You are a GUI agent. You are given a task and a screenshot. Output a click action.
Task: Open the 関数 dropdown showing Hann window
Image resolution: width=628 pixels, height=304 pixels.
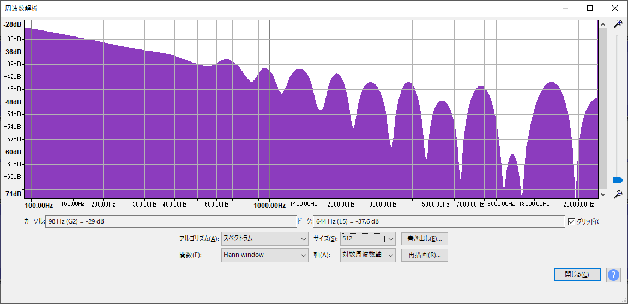[x=265, y=255]
